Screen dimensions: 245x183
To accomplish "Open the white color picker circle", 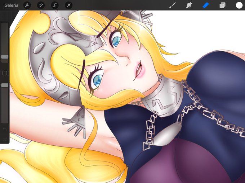I will (239, 5).
